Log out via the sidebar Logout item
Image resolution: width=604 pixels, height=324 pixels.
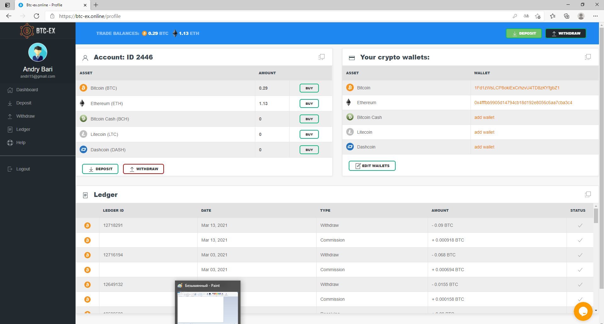(x=19, y=169)
